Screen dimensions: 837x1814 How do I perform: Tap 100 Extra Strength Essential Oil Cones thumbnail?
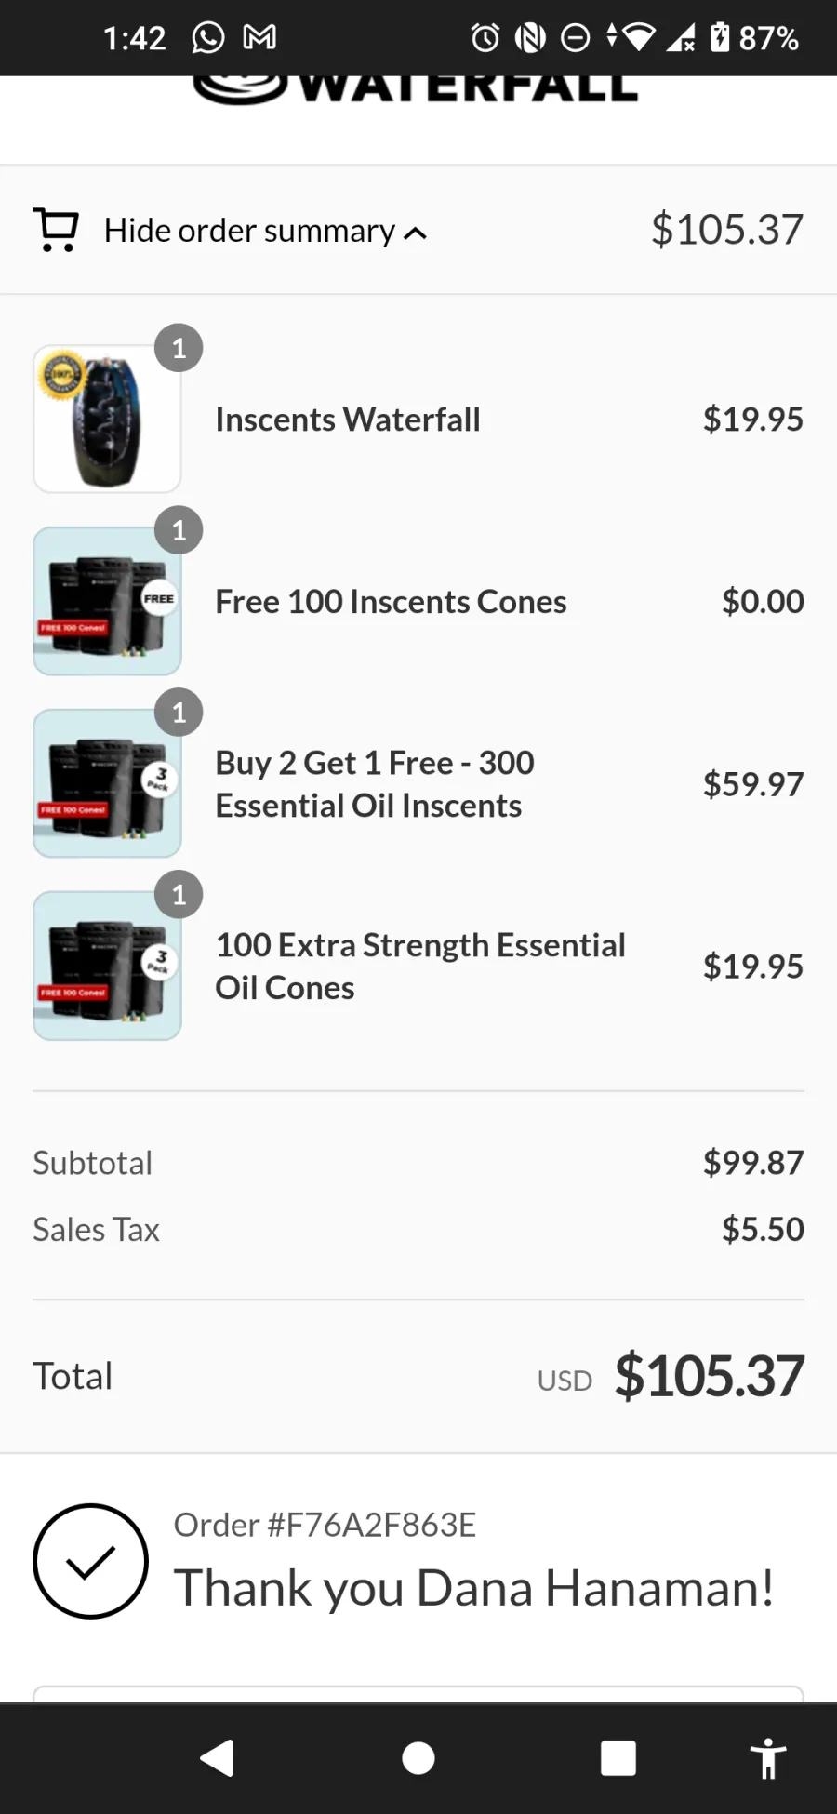point(107,966)
